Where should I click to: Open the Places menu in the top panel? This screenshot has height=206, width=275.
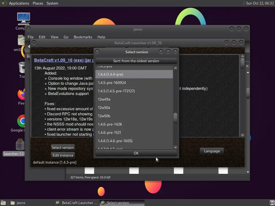38,3
